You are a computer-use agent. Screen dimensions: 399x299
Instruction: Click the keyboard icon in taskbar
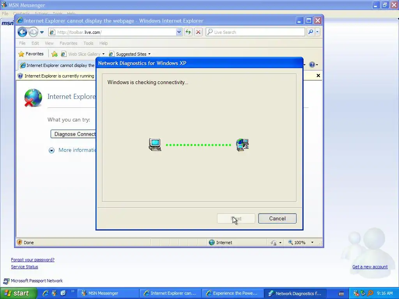point(341,294)
